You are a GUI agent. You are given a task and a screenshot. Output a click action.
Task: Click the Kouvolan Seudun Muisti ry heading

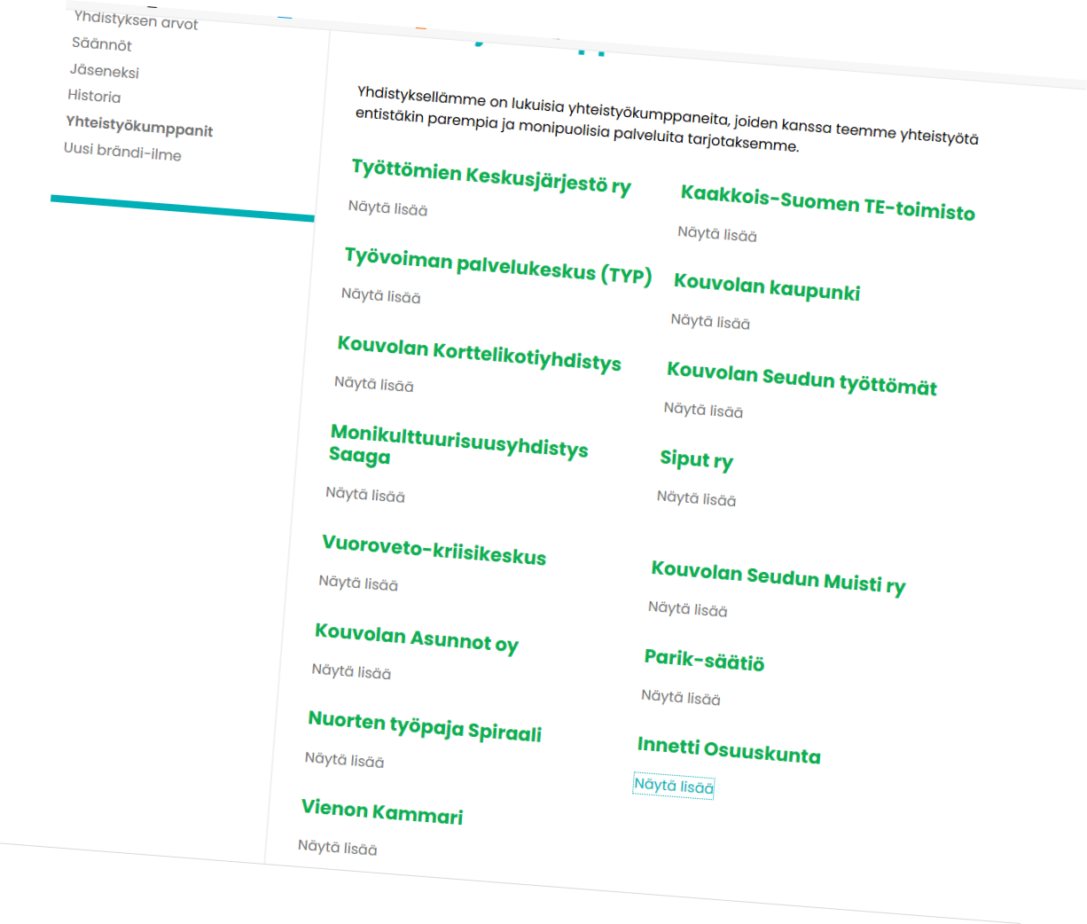pos(778,577)
